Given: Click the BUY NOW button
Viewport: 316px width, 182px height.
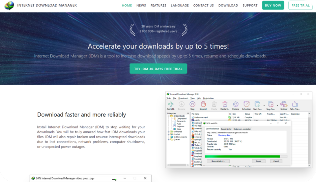Looking at the screenshot, I should (x=273, y=5).
